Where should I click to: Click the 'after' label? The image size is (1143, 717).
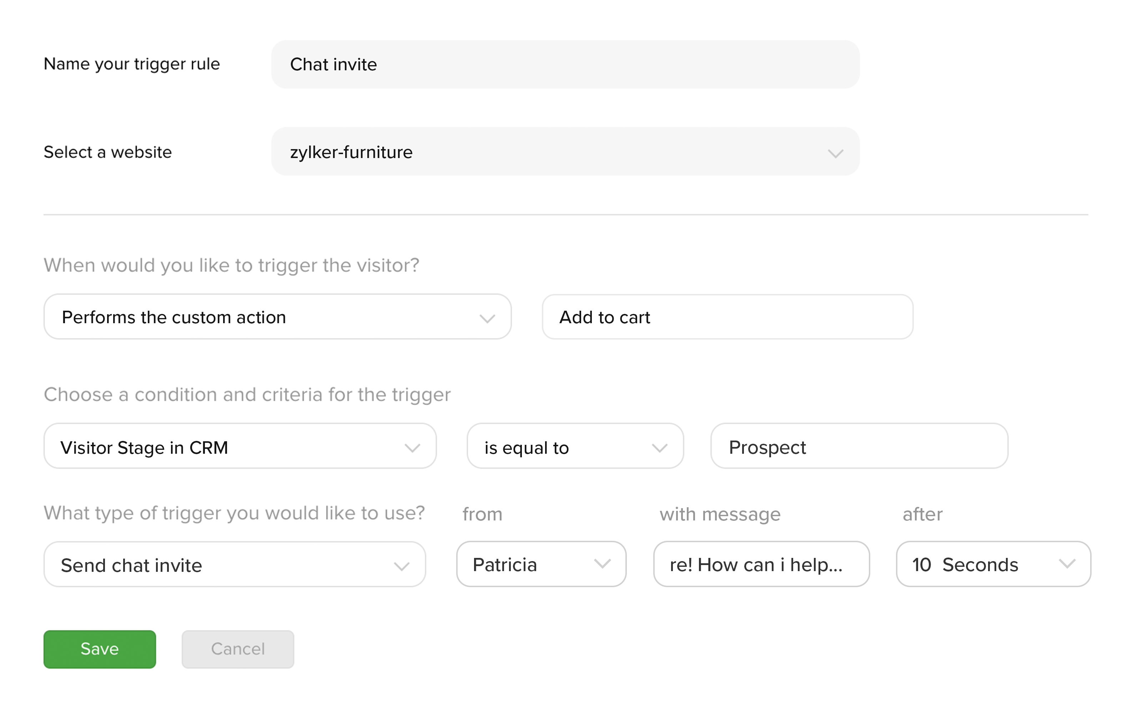(x=922, y=514)
